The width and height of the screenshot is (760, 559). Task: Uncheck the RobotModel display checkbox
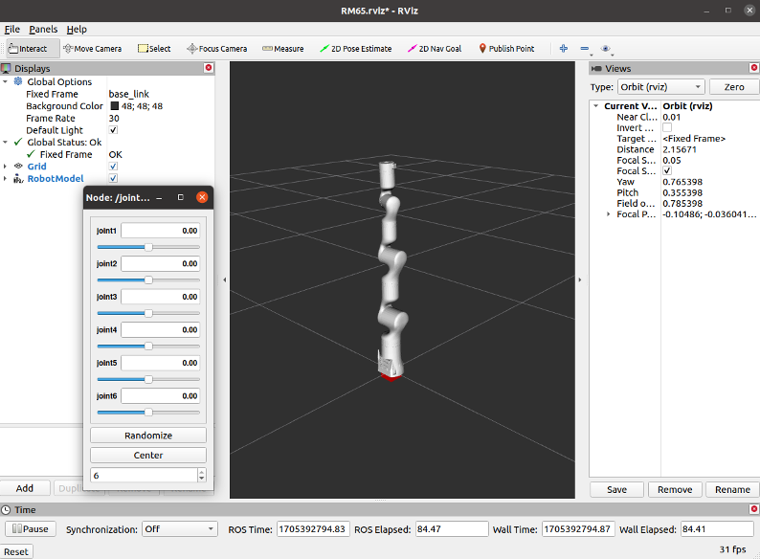[113, 179]
